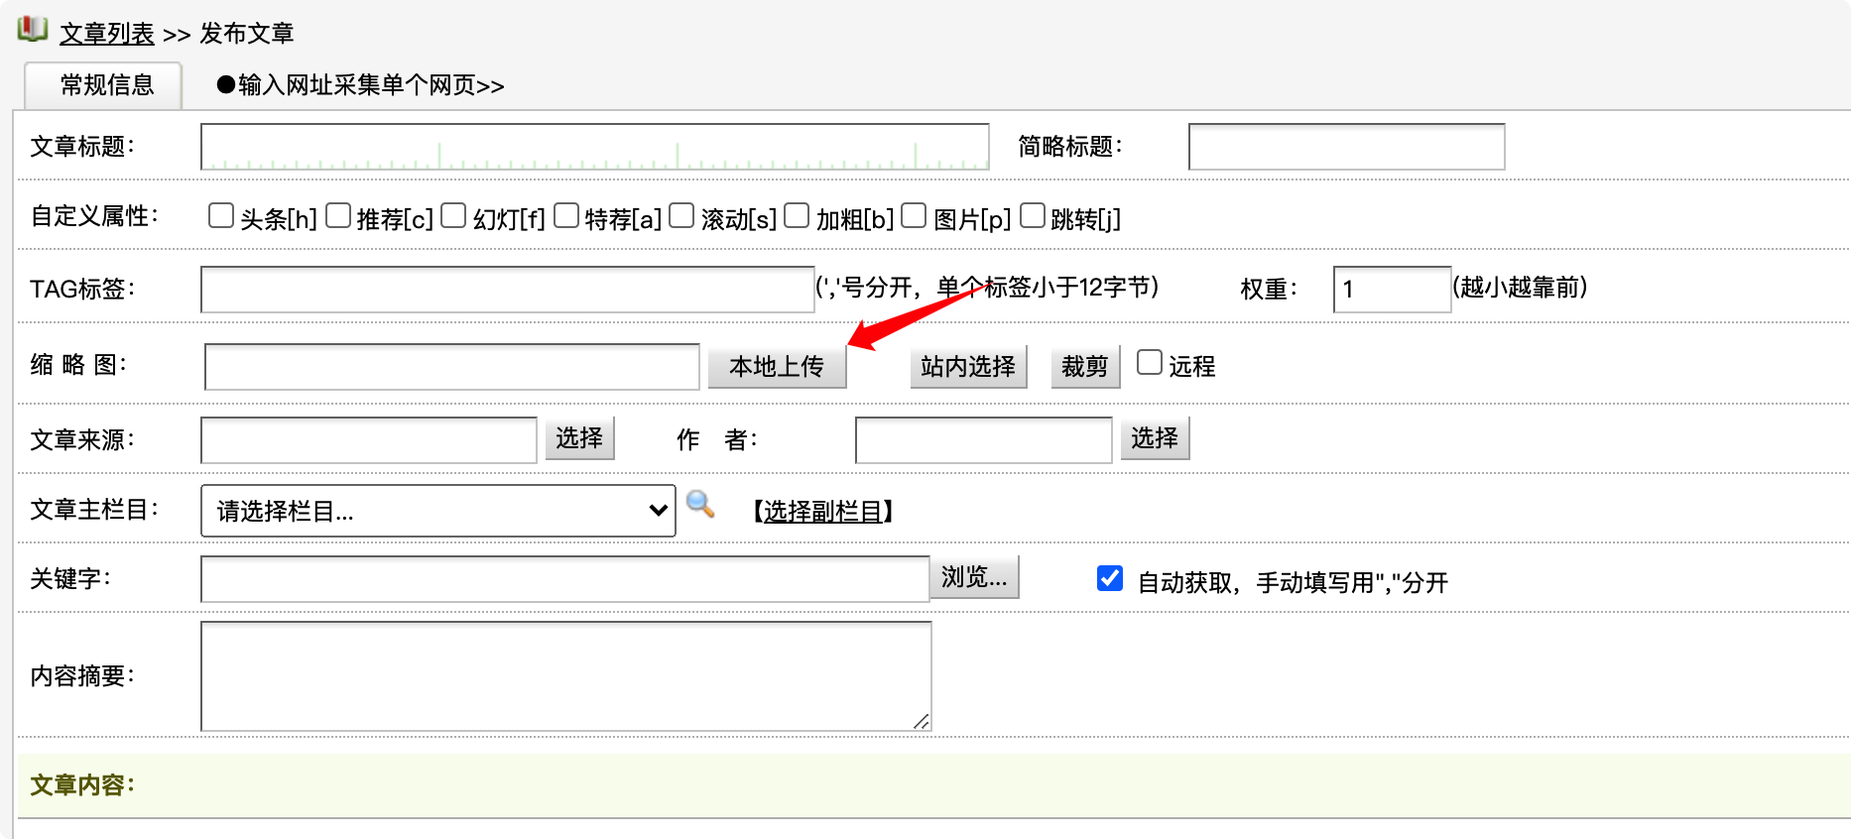Check the 头条[h] attribute box
Screen dimensions: 1851x839
pos(221,215)
